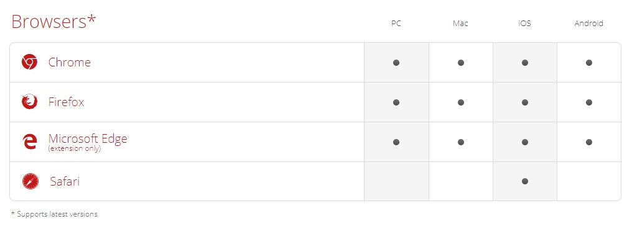Screen dimensions: 632x234
Task: Click the Microsoft Edge label text
Action: tap(88, 138)
